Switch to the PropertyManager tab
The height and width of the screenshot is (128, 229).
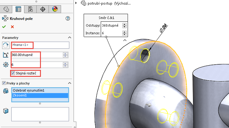tap(18, 9)
